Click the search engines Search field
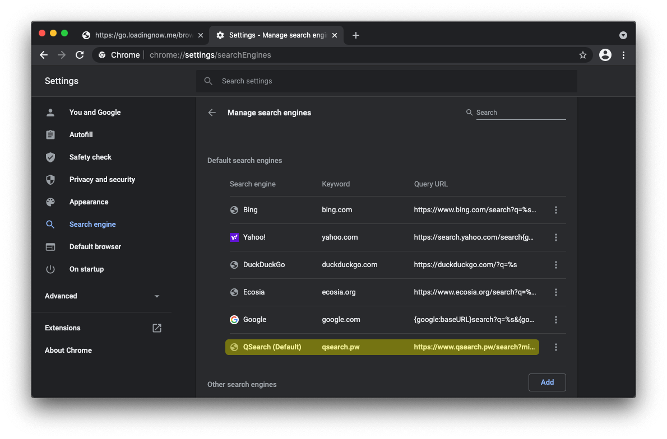 click(x=521, y=113)
